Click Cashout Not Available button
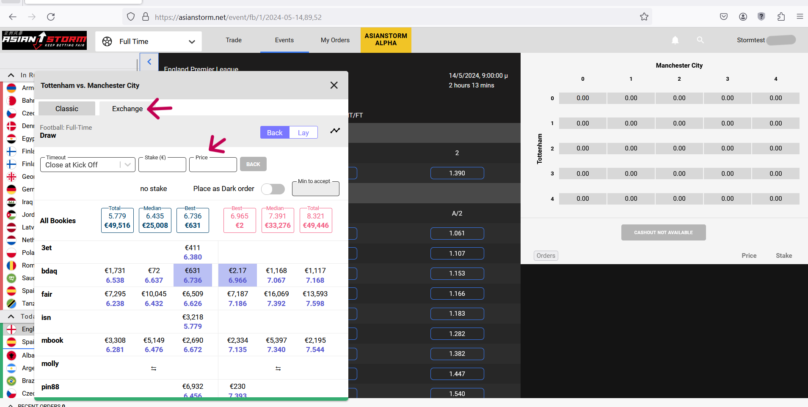808x407 pixels. point(663,232)
